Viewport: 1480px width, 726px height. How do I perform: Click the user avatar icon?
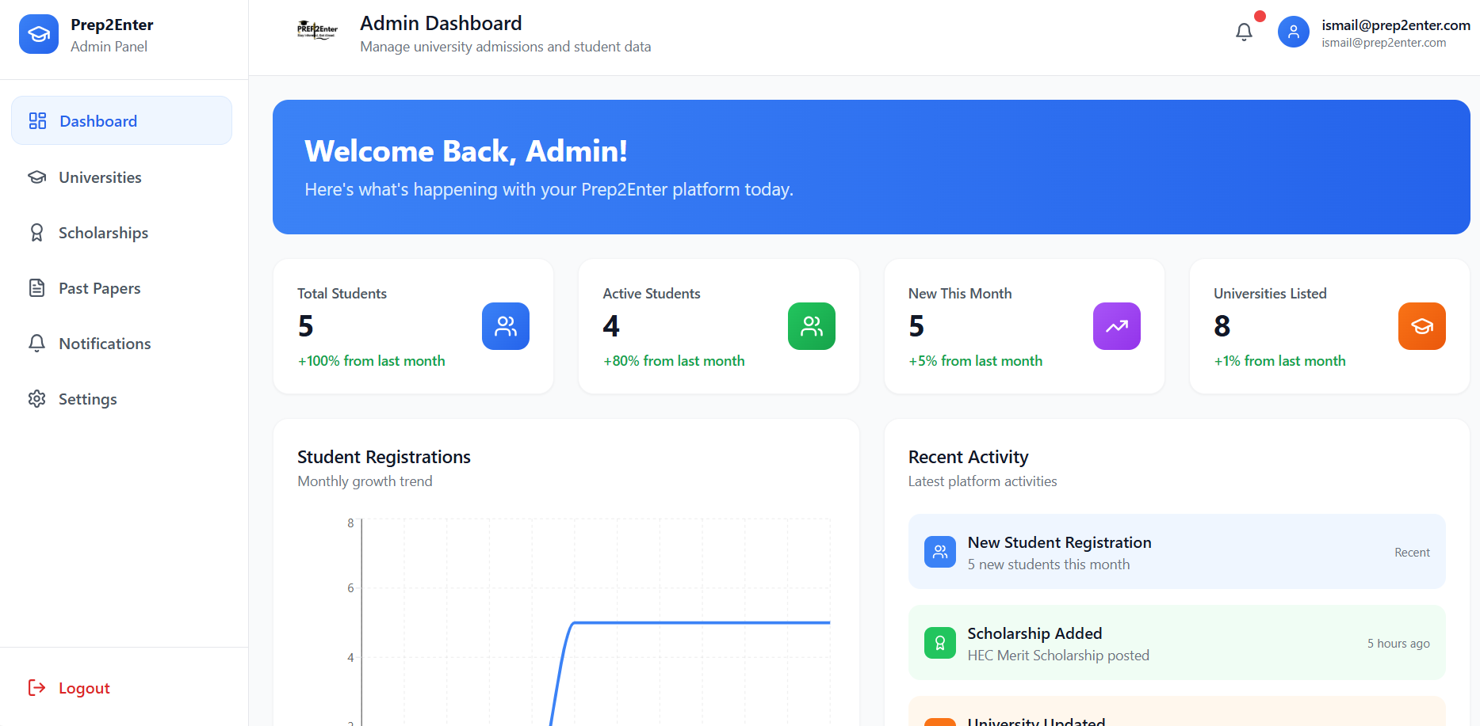click(1293, 32)
